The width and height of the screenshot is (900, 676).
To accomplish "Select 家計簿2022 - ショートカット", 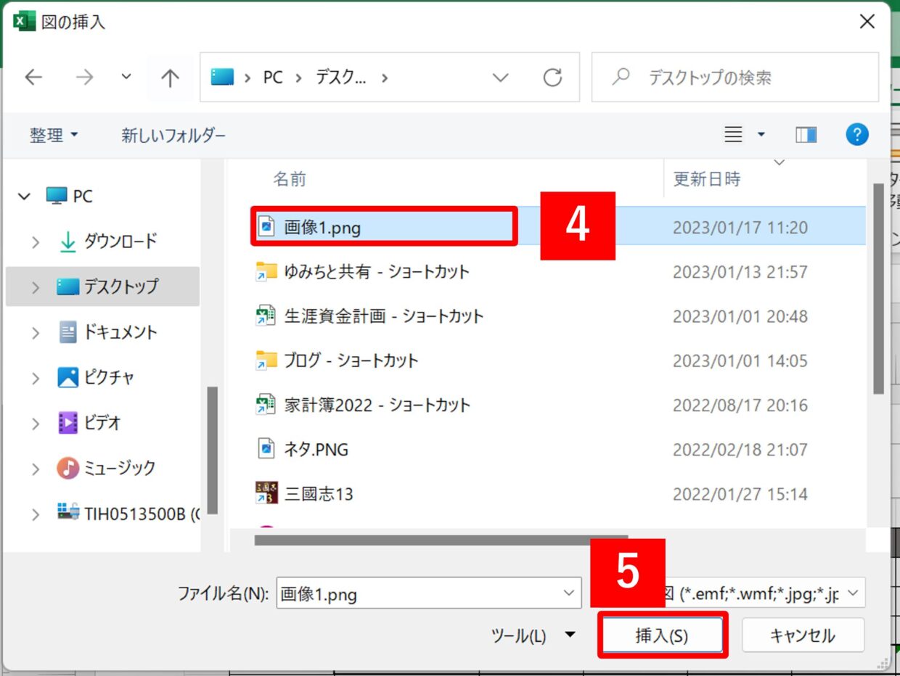I will click(377, 405).
